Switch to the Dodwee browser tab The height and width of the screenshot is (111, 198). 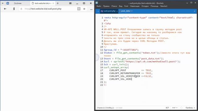coord(18,3)
